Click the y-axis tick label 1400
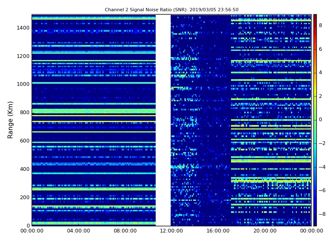The image size is (333, 250). 23,28
